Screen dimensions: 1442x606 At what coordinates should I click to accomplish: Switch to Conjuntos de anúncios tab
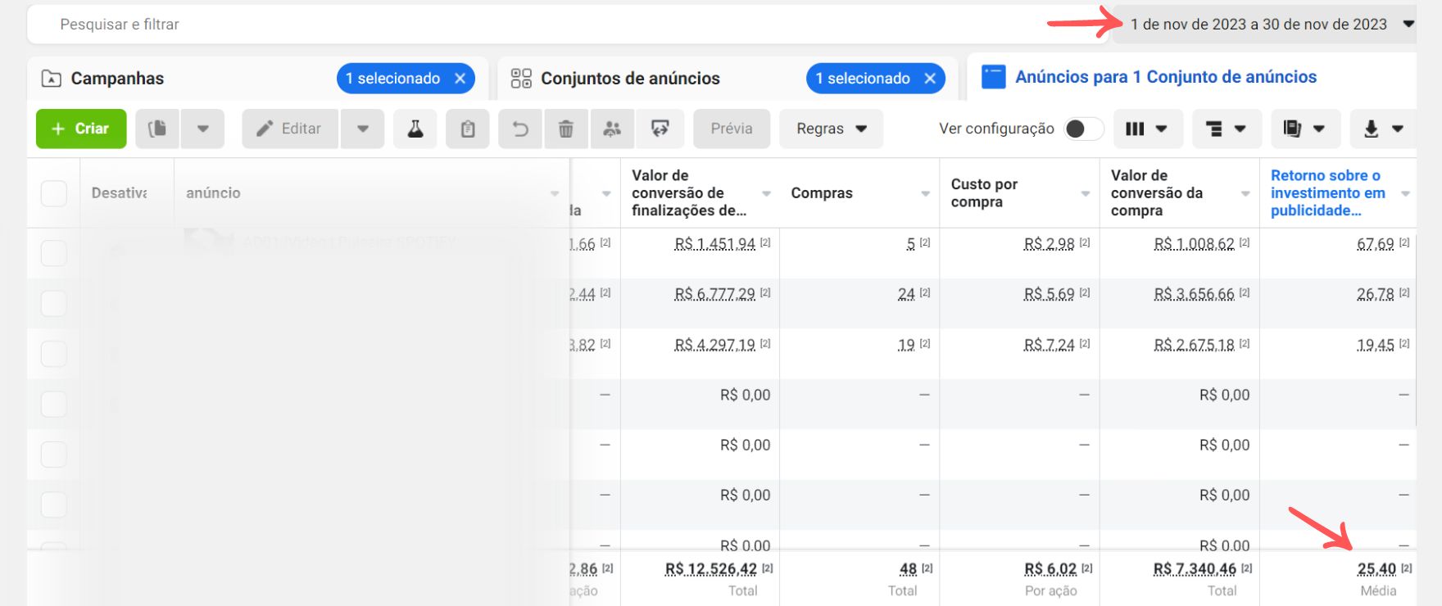click(629, 79)
